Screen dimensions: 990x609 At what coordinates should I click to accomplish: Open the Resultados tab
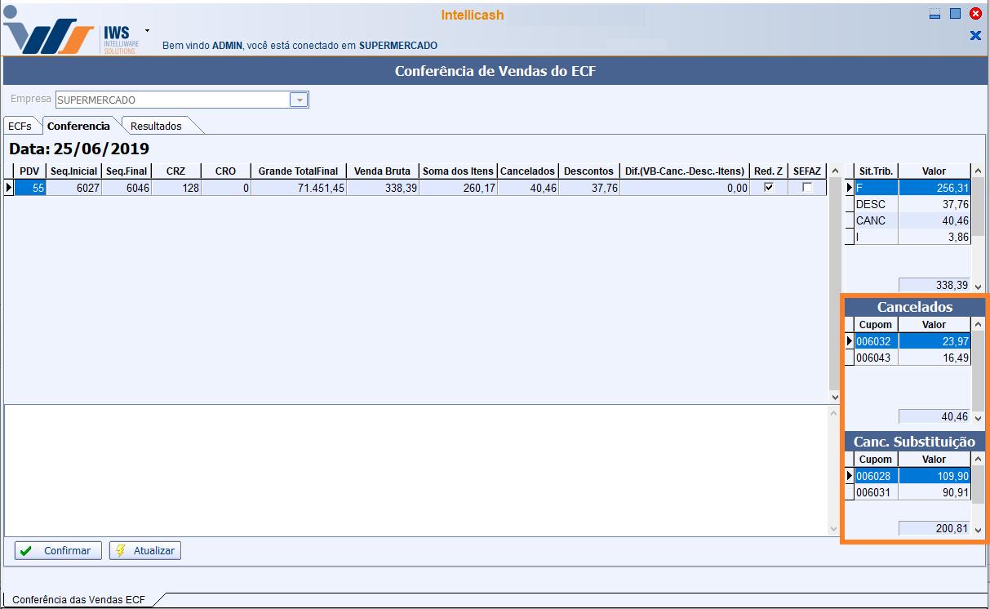point(156,127)
